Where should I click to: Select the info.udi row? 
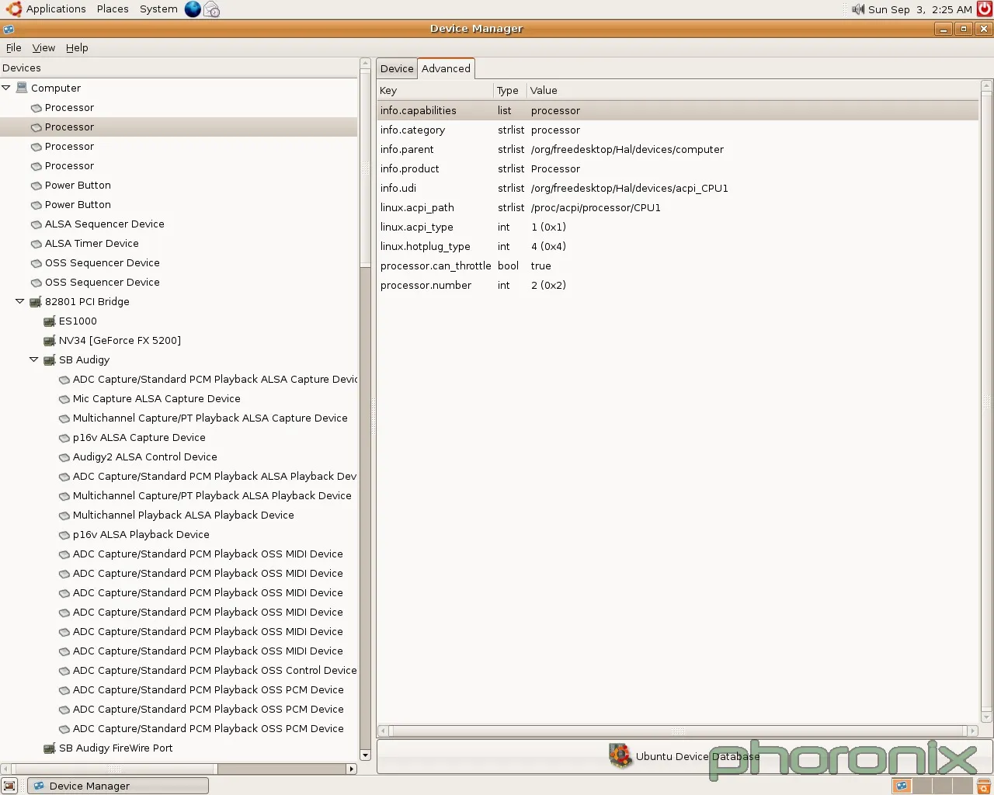pyautogui.click(x=677, y=189)
